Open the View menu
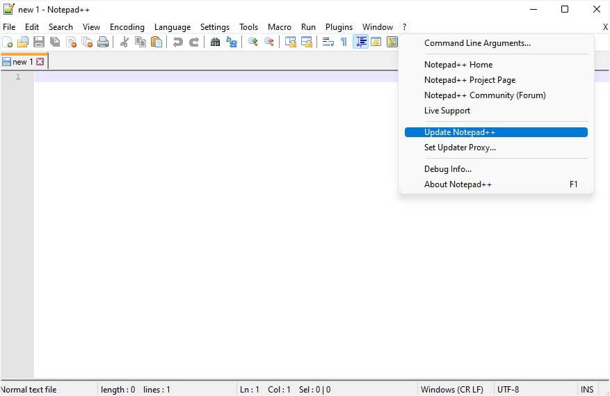Image resolution: width=610 pixels, height=396 pixels. point(91,27)
